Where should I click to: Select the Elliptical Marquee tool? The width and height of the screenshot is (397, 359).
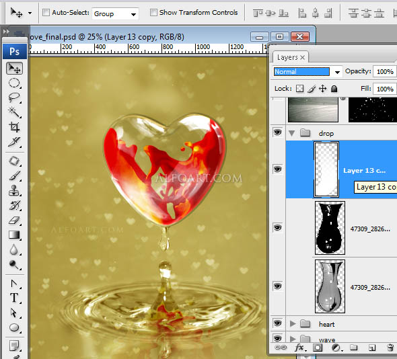click(x=14, y=83)
